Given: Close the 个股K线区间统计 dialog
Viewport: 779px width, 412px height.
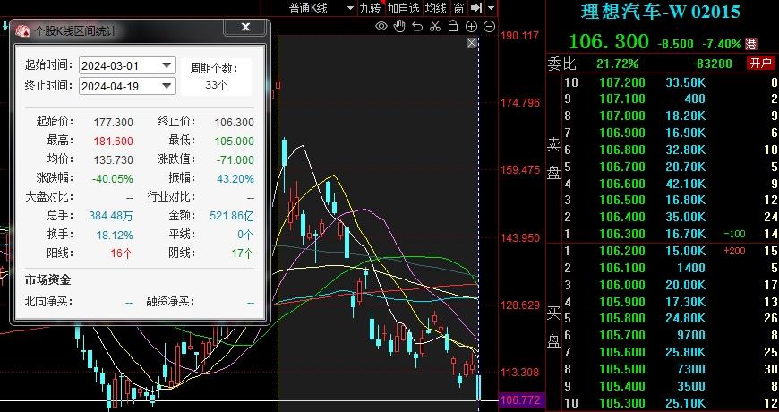Looking at the screenshot, I should (245, 27).
